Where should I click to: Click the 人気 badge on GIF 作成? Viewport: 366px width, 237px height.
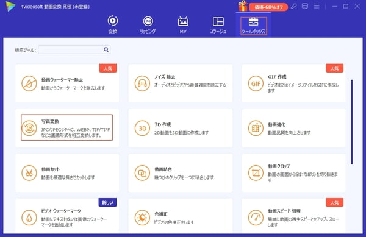[334, 68]
